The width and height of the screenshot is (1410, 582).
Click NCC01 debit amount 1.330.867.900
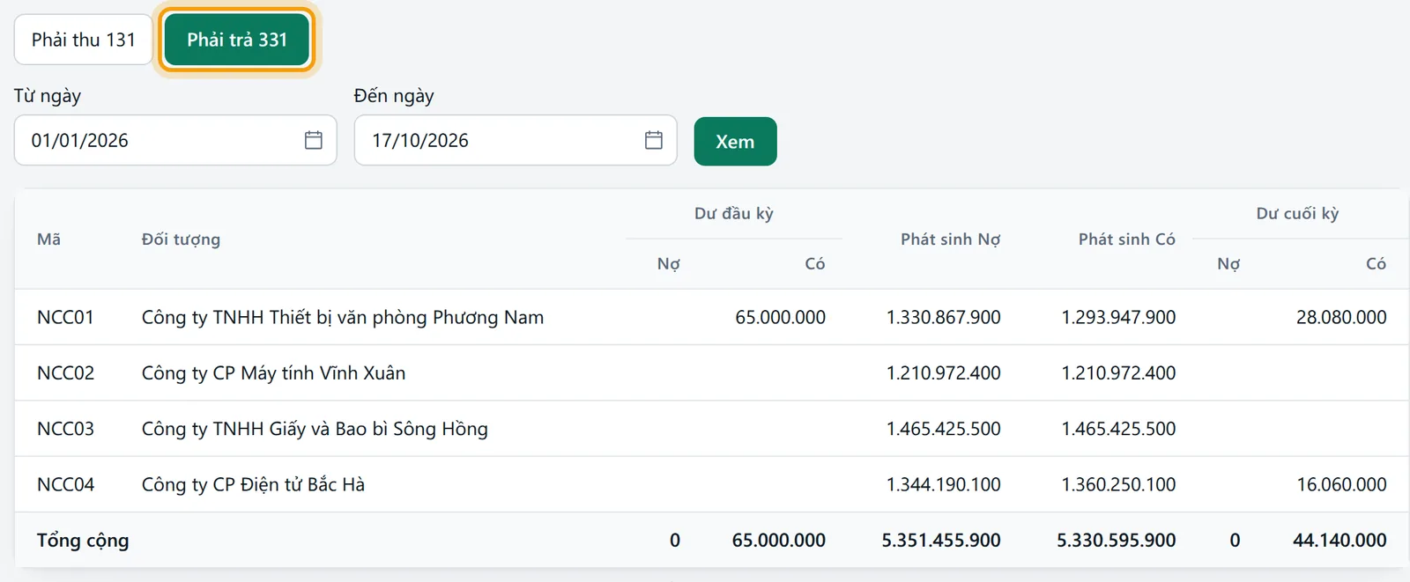[x=943, y=317]
